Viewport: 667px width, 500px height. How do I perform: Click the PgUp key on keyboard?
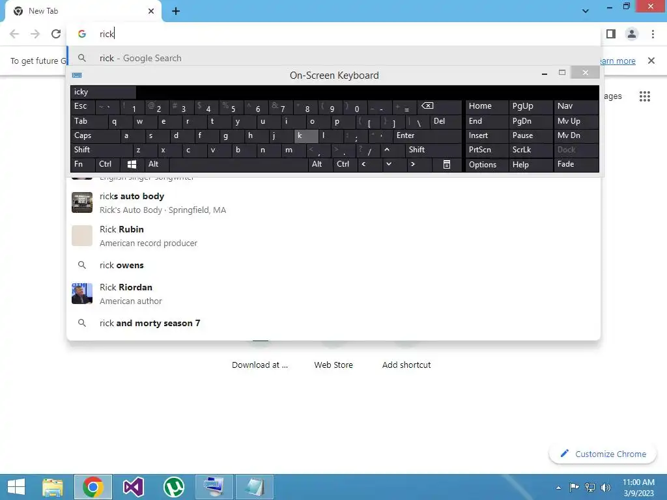pyautogui.click(x=530, y=107)
